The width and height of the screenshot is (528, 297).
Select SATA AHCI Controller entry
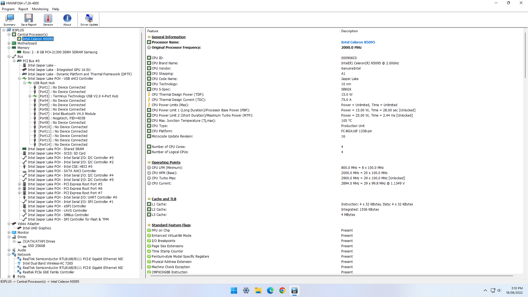click(62, 171)
